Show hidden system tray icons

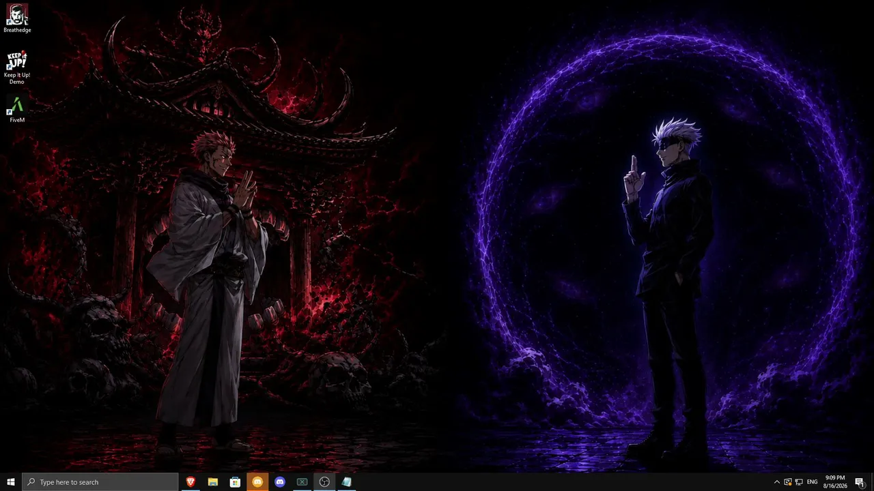(776, 482)
